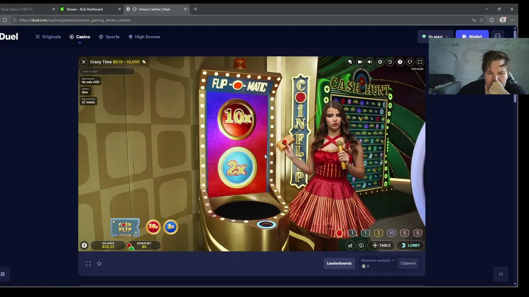Click the Claimed button
Image resolution: width=529 pixels, height=297 pixels.
pos(408,263)
